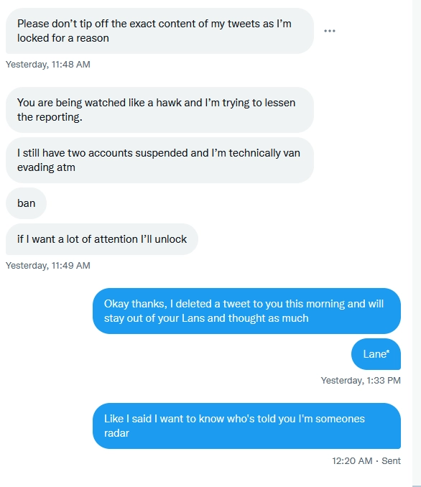Open the three-dot options beside first message
Screen dimensions: 421x487
pyautogui.click(x=329, y=31)
